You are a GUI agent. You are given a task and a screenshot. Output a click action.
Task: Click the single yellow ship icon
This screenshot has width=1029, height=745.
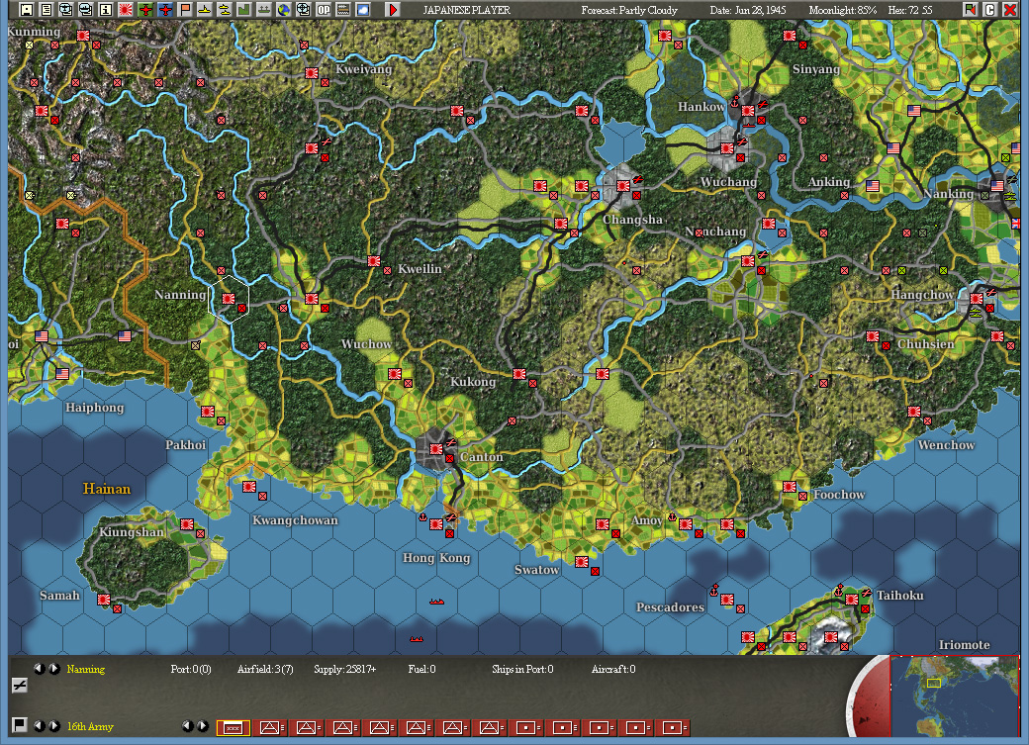click(x=205, y=9)
